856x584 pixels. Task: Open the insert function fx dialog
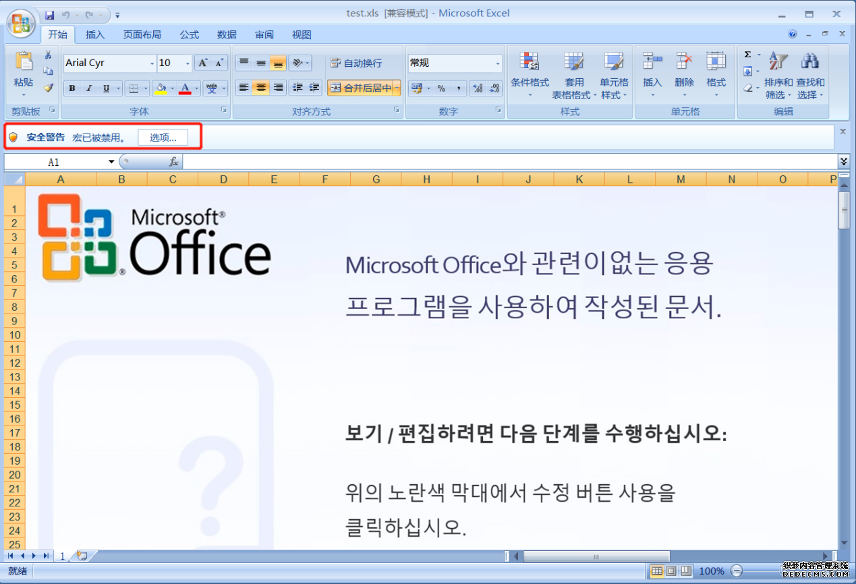tap(173, 162)
